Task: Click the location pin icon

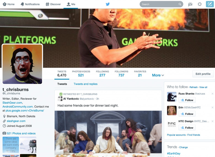Action: [4, 116]
